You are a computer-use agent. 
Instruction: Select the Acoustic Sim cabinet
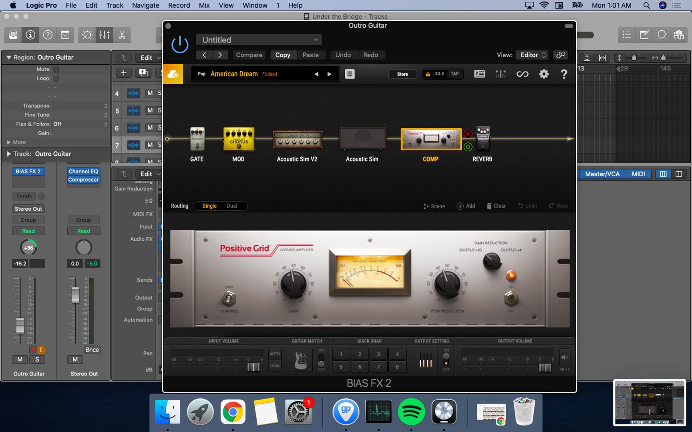[362, 138]
